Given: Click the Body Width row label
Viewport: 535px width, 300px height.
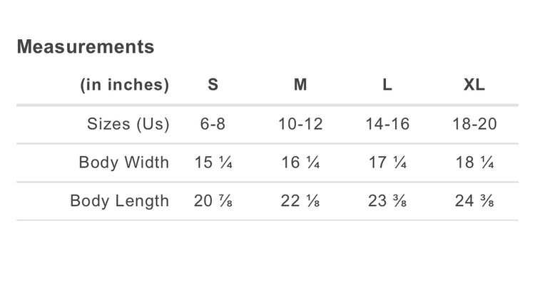Looking at the screenshot, I should [x=124, y=162].
